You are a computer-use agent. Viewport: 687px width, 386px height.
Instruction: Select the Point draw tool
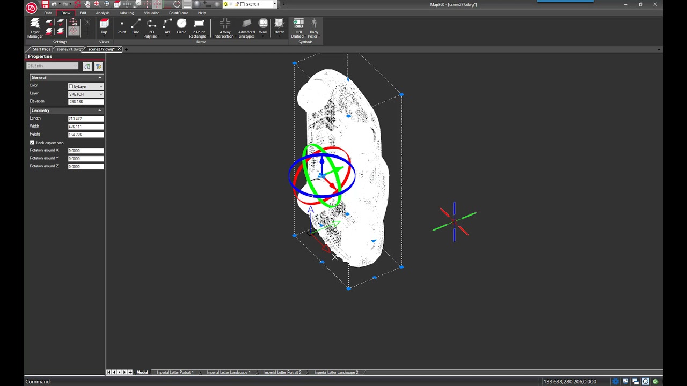point(122,27)
